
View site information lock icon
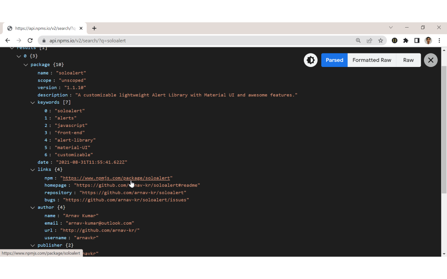tap(44, 40)
